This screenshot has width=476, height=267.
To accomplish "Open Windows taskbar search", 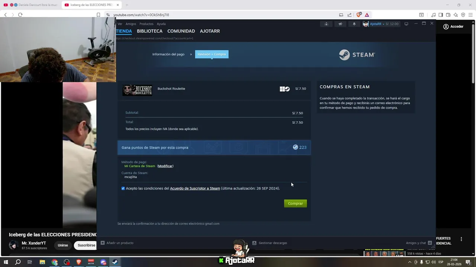I will [x=18, y=262].
